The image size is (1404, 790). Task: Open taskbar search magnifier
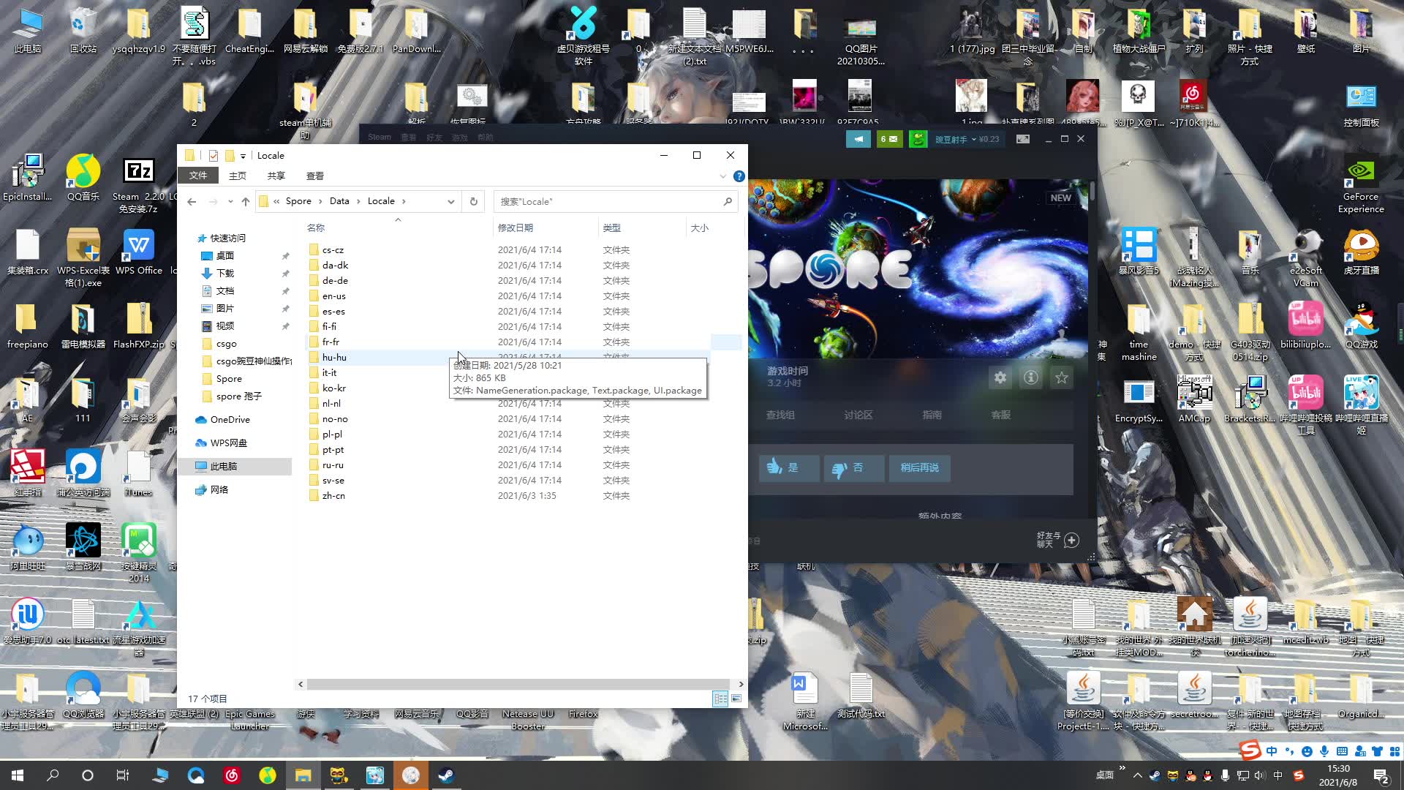[53, 775]
